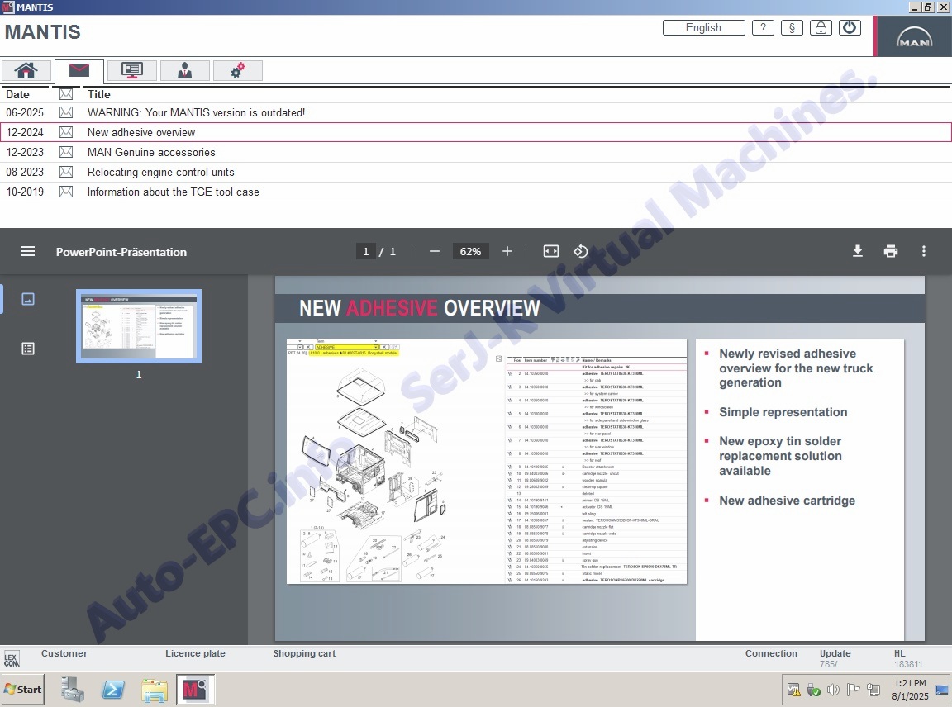Click the Customer status field
Screen dimensions: 952x707
(64, 653)
